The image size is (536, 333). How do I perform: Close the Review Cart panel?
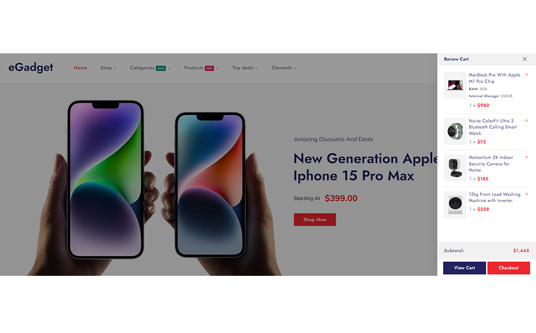coord(524,59)
